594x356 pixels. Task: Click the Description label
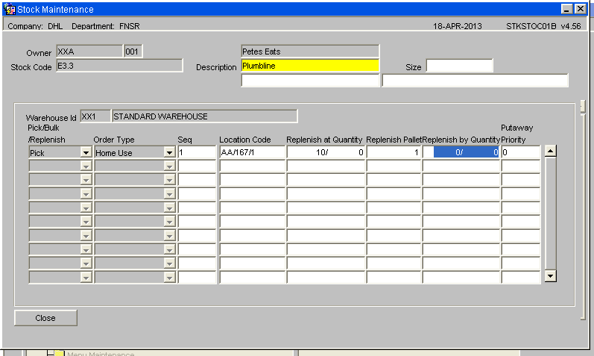[216, 67]
